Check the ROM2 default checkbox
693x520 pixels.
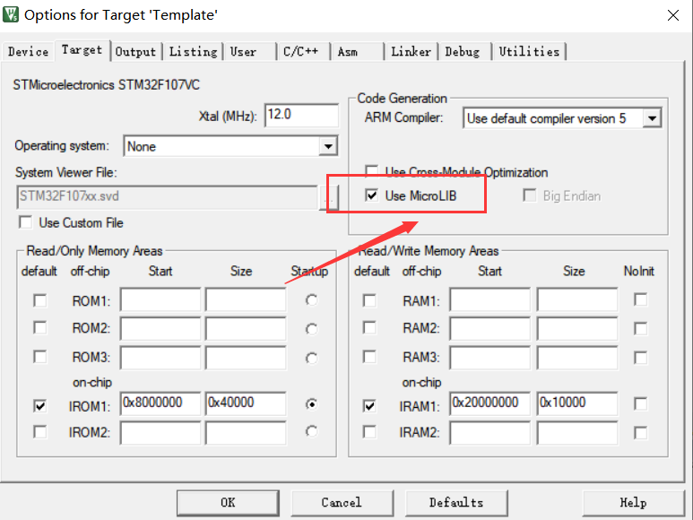pos(39,328)
